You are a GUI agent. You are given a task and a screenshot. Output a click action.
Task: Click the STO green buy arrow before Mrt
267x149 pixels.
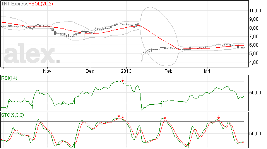tap(188, 145)
